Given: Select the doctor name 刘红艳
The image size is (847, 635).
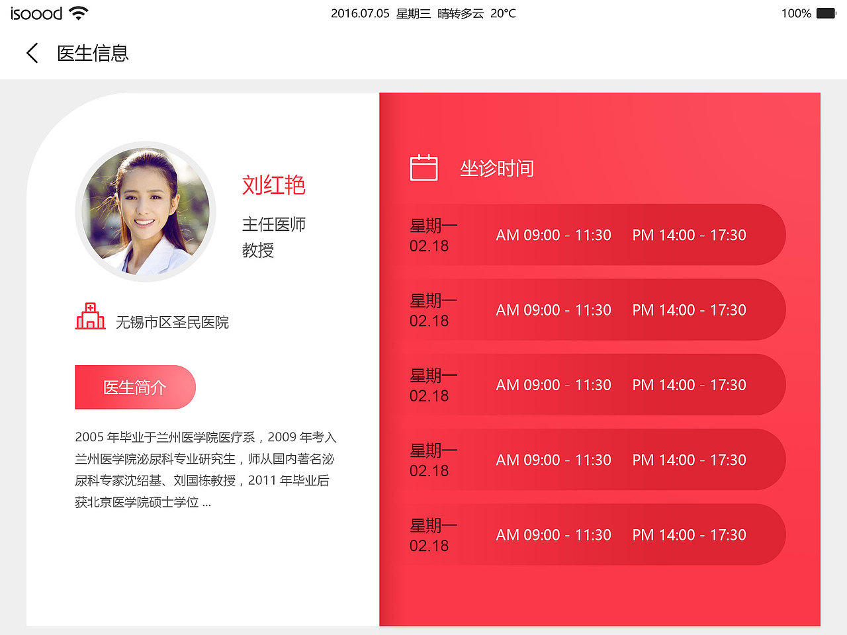Looking at the screenshot, I should click(273, 185).
